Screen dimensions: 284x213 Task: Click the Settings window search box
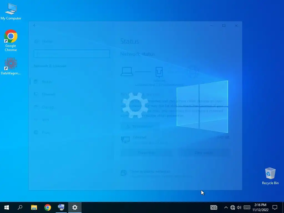72,54
